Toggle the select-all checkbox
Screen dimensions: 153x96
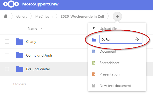pos(7,28)
